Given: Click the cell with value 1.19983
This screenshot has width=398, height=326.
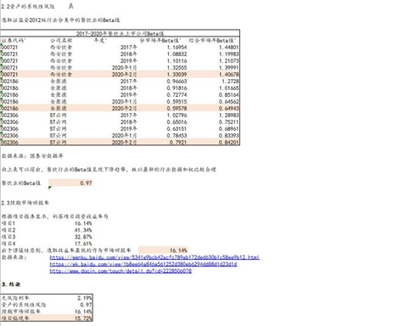Looking at the screenshot, I should coord(229,54).
